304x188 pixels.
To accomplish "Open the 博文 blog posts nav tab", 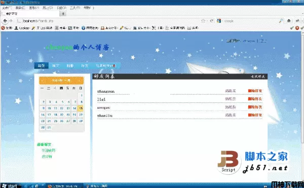I will point(55,66).
